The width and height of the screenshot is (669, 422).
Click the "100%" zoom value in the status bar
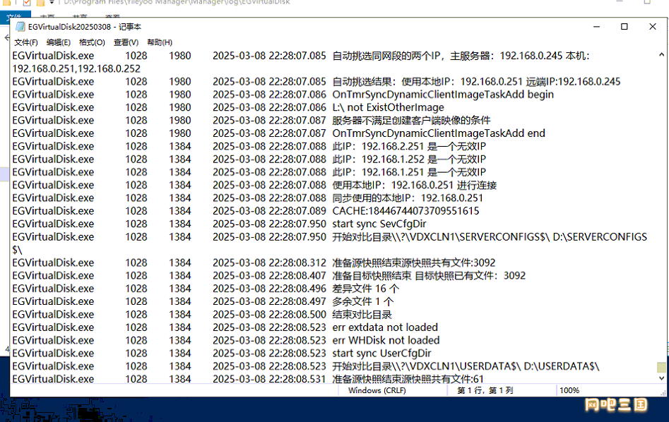click(569, 390)
